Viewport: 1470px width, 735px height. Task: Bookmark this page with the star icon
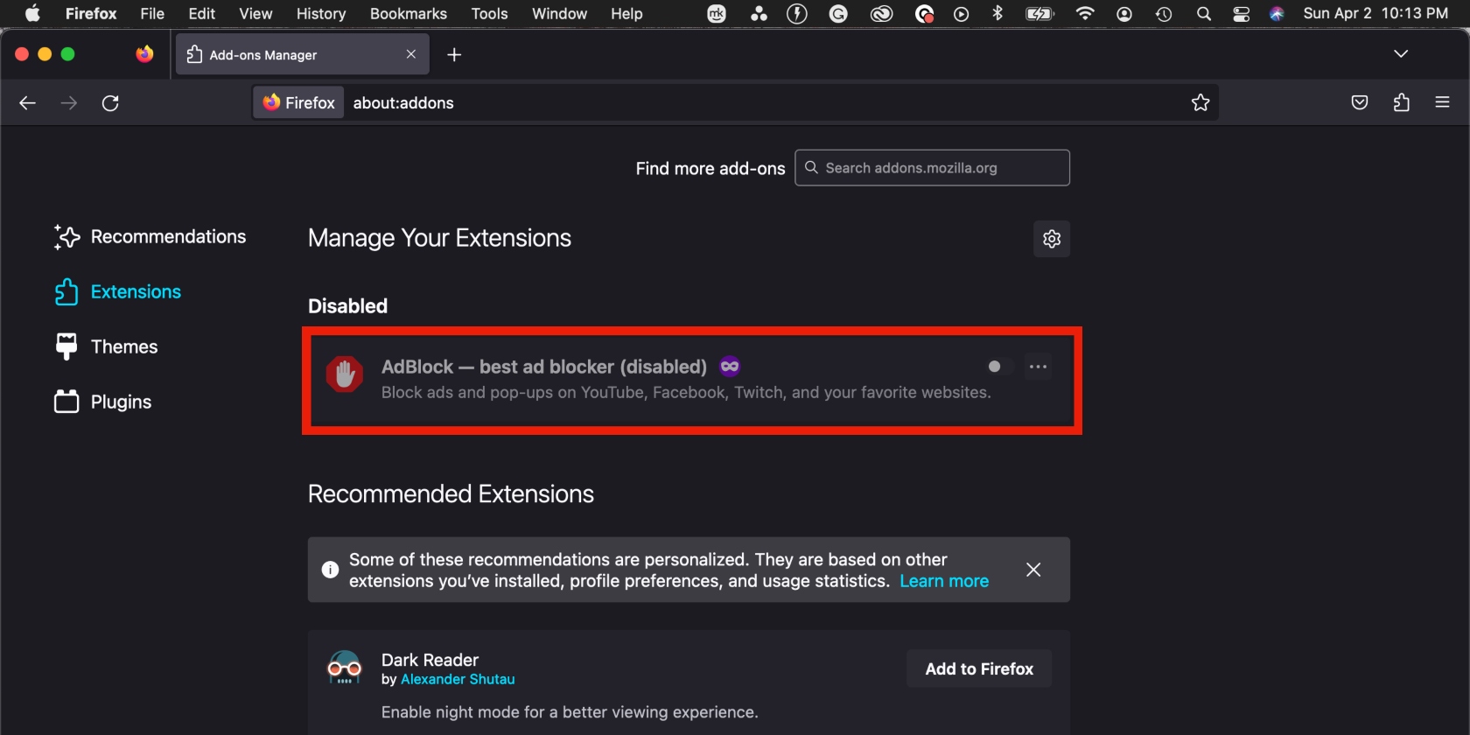click(1200, 103)
